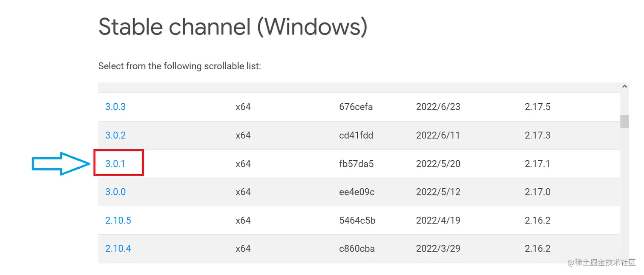Open the 3.0.2 version download link
This screenshot has width=644, height=275.
115,135
